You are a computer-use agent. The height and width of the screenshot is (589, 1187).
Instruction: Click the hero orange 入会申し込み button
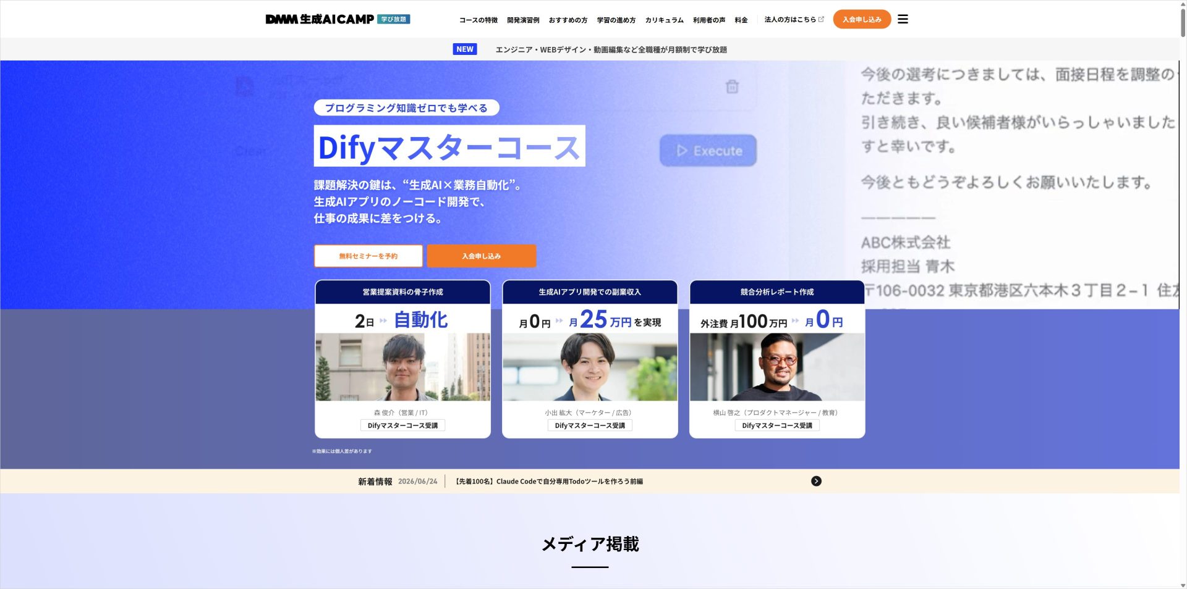481,256
